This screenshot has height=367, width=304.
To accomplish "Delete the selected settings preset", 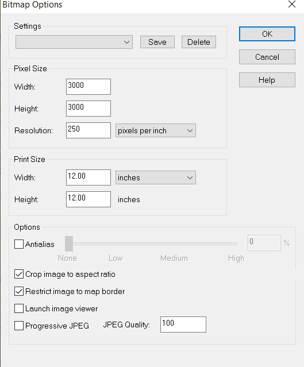I will (199, 42).
